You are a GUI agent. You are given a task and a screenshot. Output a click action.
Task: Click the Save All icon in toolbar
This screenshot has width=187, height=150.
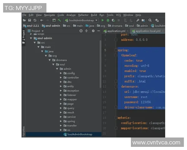[x=30, y=20]
